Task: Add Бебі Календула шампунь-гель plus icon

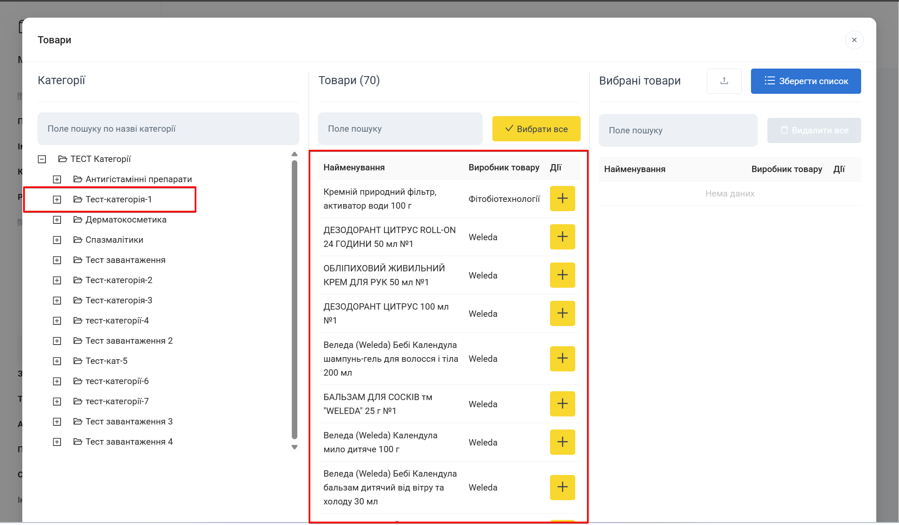Action: [x=562, y=358]
